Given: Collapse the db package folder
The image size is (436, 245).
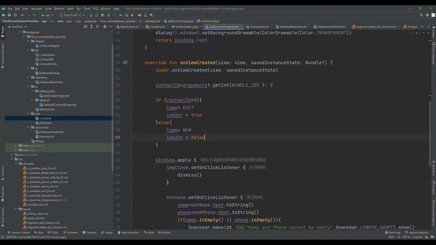Looking at the screenshot, I should (x=29, y=50).
